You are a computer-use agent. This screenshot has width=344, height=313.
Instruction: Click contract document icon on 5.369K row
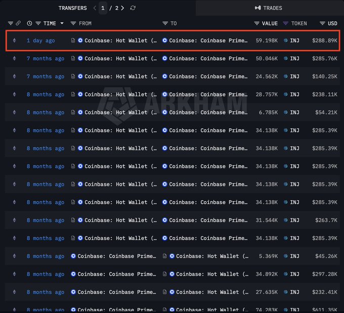click(x=164, y=256)
